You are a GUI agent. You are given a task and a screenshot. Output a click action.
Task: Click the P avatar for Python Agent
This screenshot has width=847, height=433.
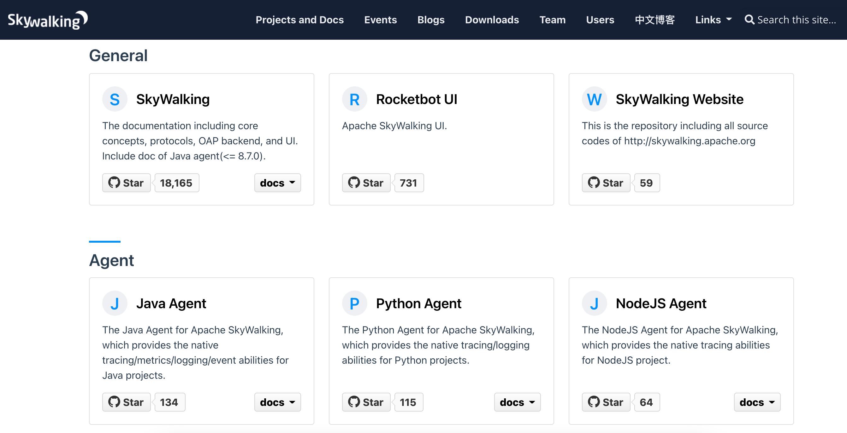354,303
